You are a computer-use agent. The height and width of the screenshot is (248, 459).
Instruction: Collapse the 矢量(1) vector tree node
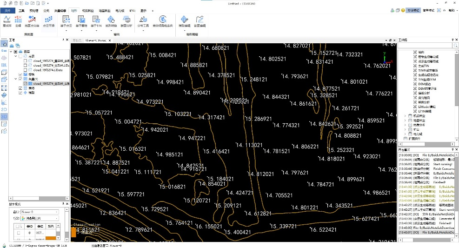[16, 79]
